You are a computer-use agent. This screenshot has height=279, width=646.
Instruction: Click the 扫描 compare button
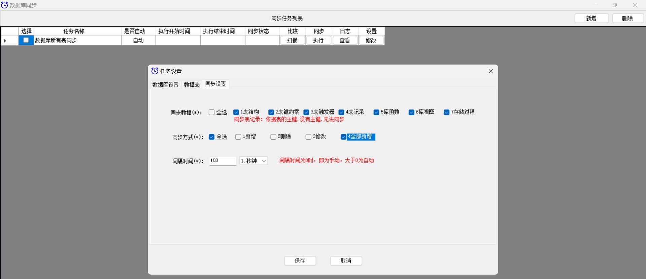coord(292,40)
